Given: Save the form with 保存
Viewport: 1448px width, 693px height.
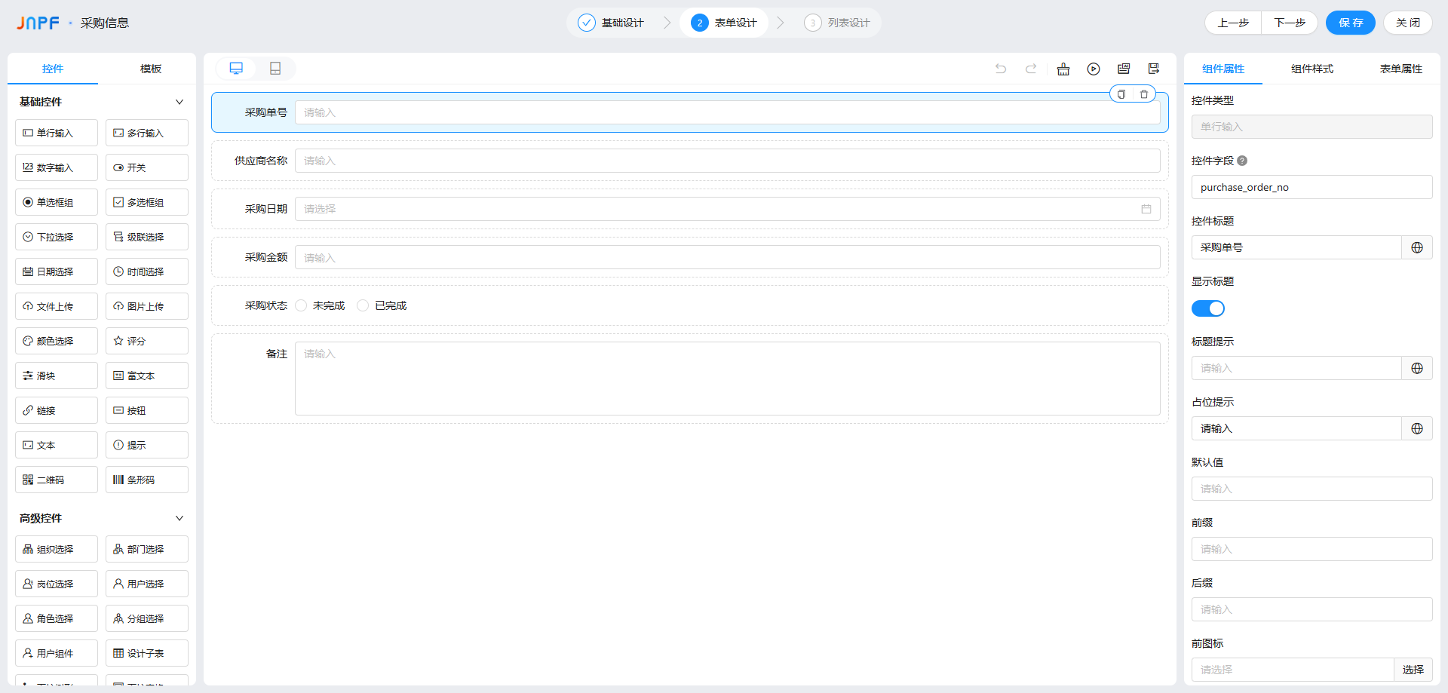Looking at the screenshot, I should pyautogui.click(x=1351, y=23).
